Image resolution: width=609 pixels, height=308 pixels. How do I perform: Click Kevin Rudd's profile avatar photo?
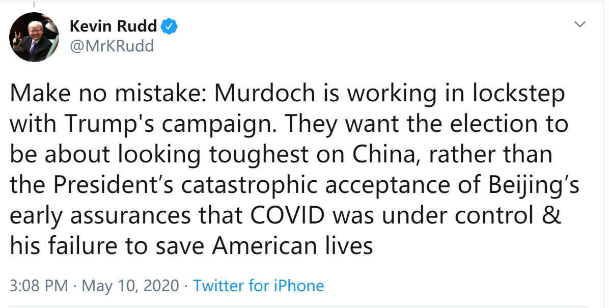[35, 37]
